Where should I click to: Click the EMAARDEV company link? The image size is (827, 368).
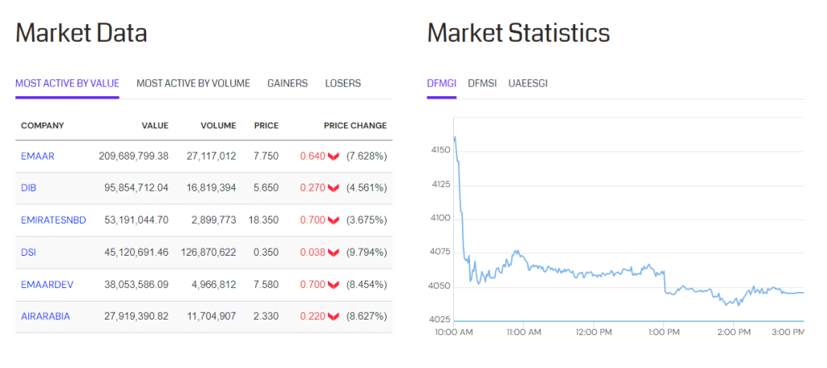tap(48, 285)
